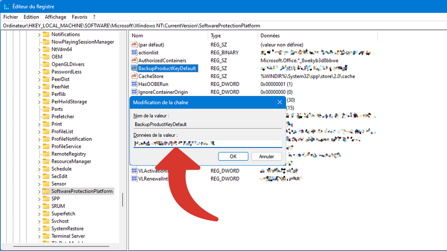Expand the NtVdm64 key
The image size is (447, 251).
(x=39, y=49)
